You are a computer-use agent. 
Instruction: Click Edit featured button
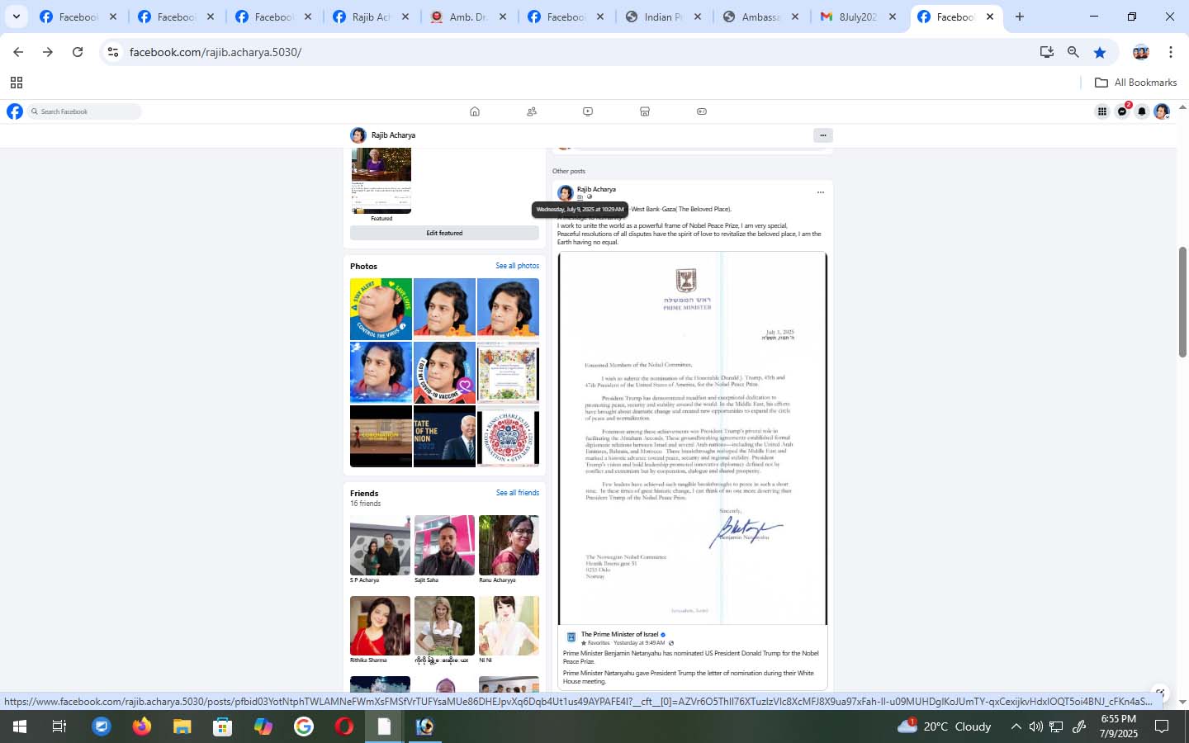pyautogui.click(x=444, y=233)
